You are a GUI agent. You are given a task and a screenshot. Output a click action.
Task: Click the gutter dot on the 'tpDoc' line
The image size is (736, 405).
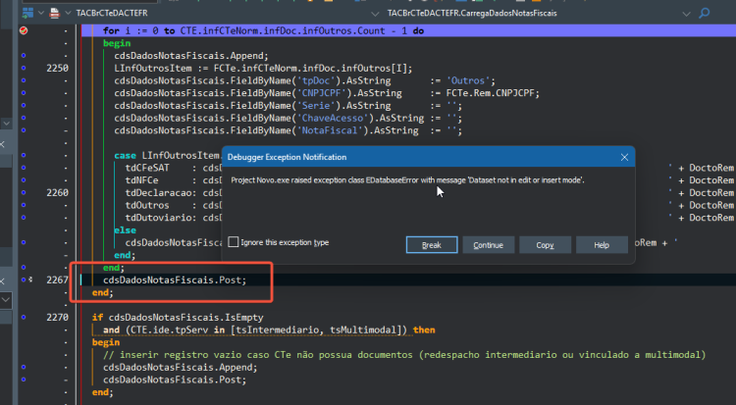(x=24, y=80)
